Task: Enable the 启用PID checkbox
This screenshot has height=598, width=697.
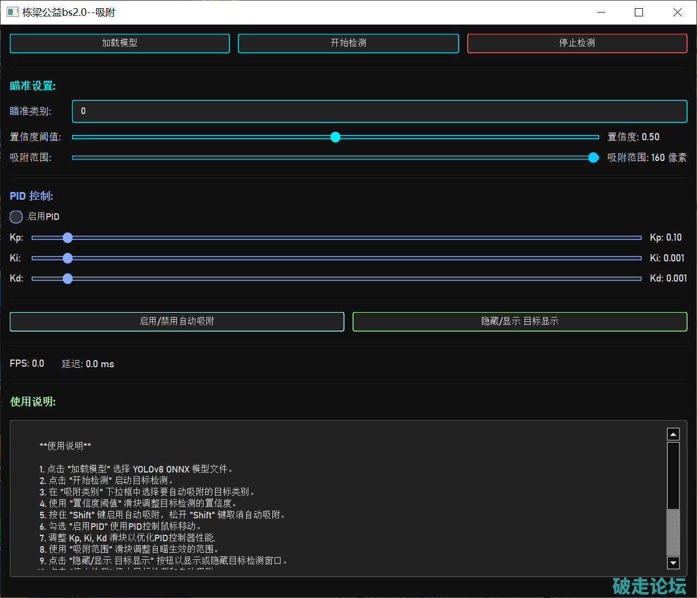Action: tap(16, 217)
